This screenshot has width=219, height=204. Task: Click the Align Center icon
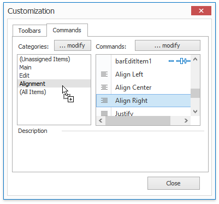(104, 88)
